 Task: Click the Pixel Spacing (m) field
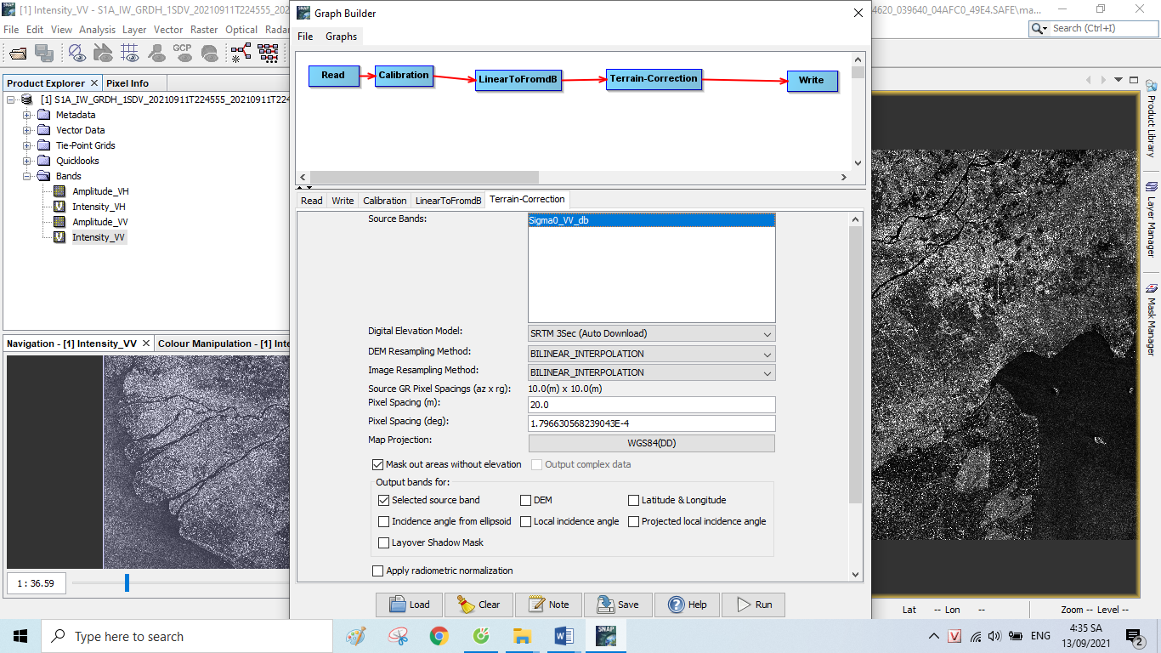(652, 405)
